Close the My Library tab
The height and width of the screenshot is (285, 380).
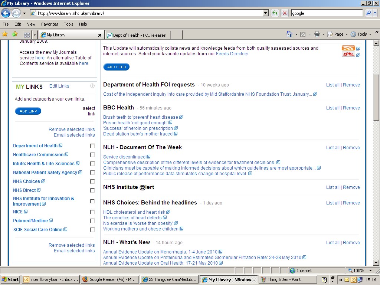(99, 35)
